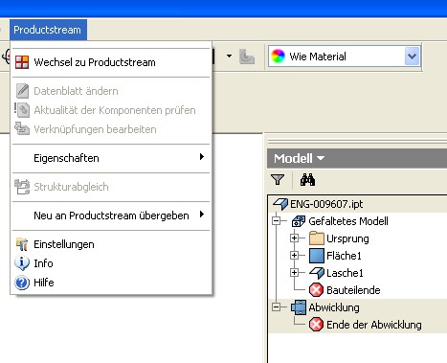Click the red Ende der Abwicklung icon
The image size is (447, 363).
316,325
